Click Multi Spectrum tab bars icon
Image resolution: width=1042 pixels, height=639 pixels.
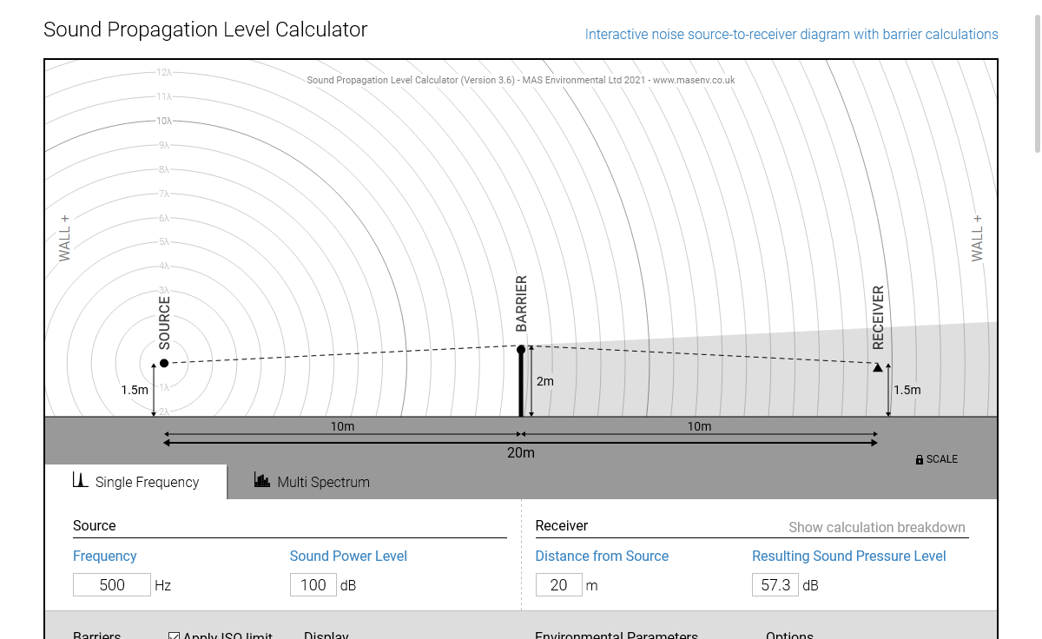pyautogui.click(x=262, y=480)
